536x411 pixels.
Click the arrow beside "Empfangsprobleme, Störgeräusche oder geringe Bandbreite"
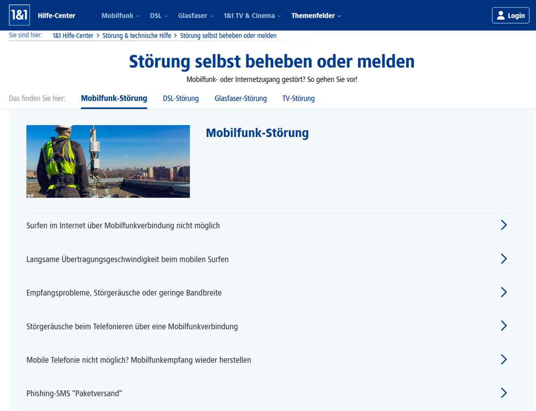[504, 292]
